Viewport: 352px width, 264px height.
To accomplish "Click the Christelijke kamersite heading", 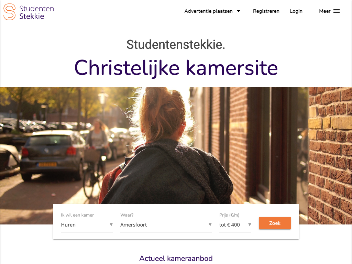I will (176, 68).
